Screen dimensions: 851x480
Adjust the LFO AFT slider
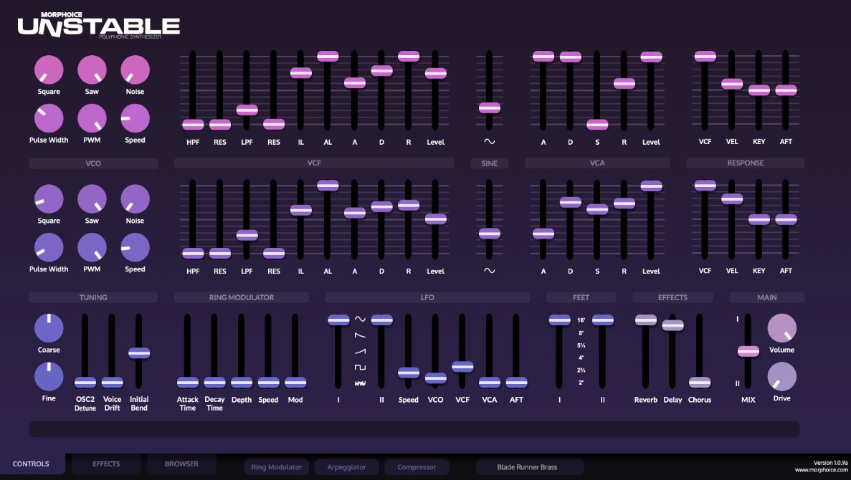coord(516,383)
